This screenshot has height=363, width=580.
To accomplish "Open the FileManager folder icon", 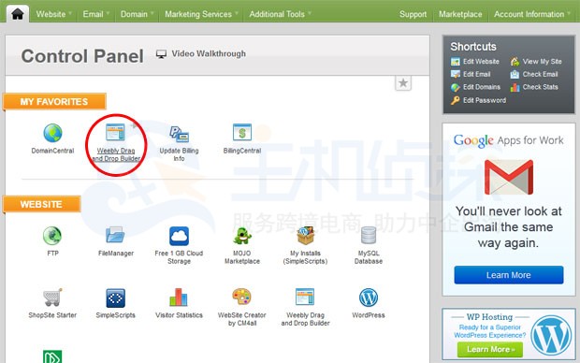I will [x=115, y=235].
